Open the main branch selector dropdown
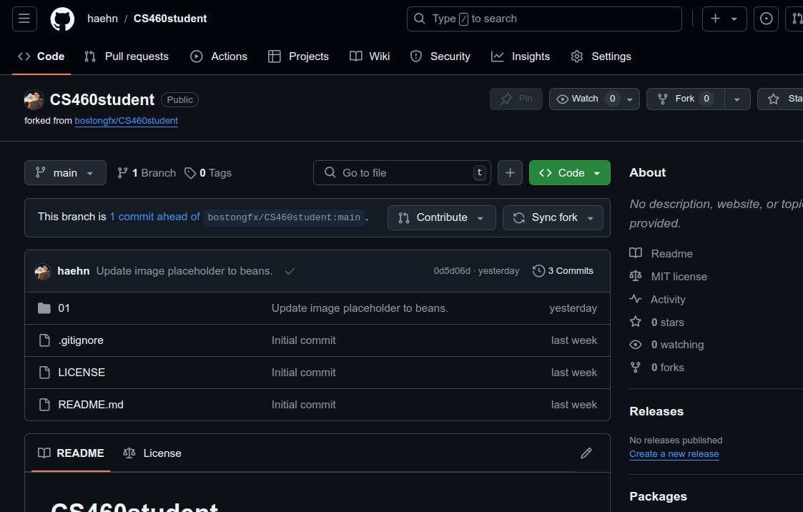Screen dimensions: 803x512 click(65, 172)
